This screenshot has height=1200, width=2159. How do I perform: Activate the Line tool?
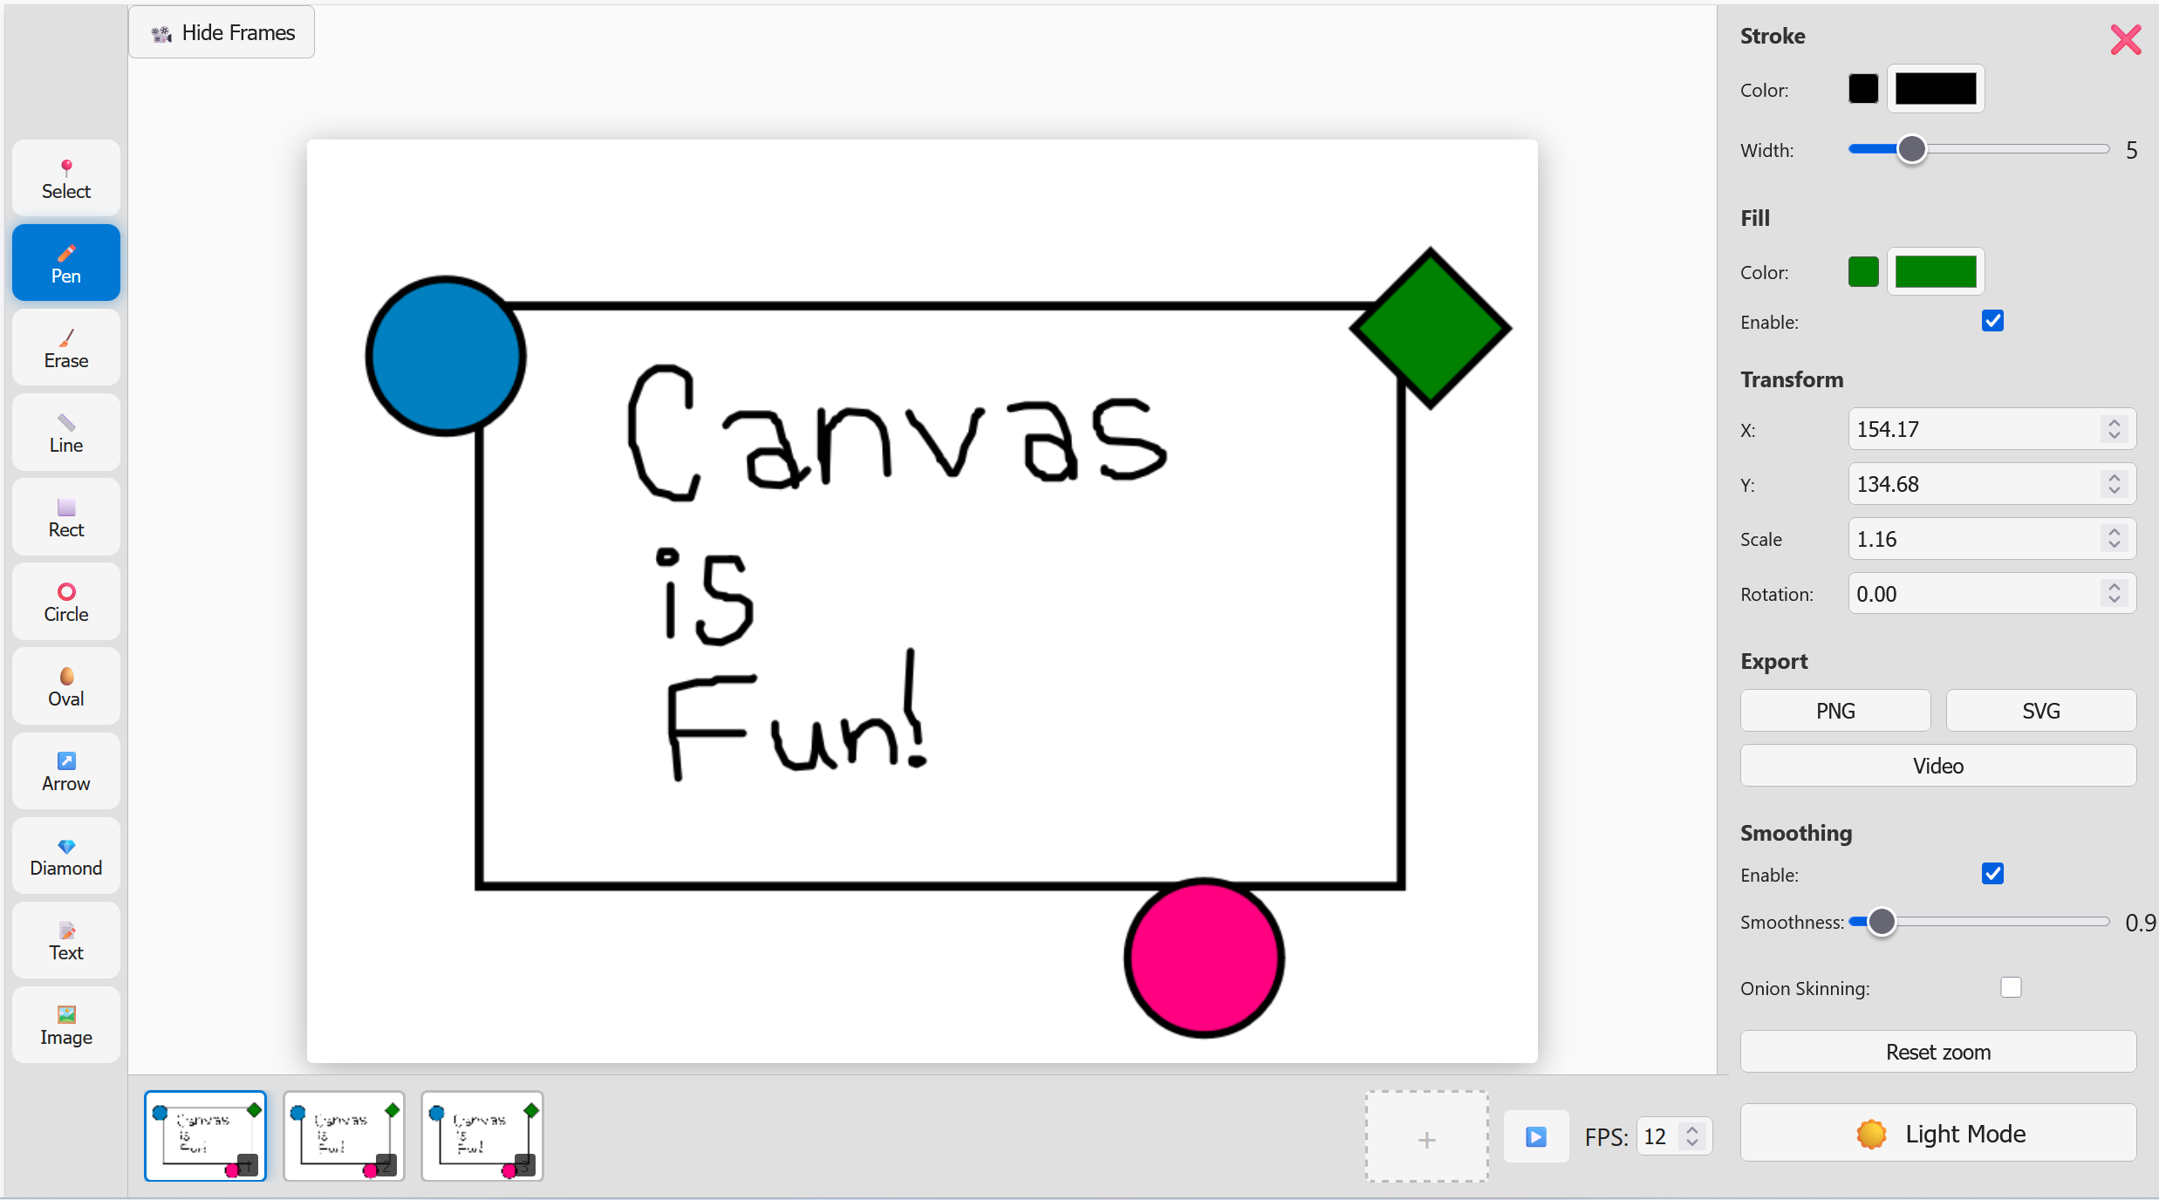click(65, 432)
